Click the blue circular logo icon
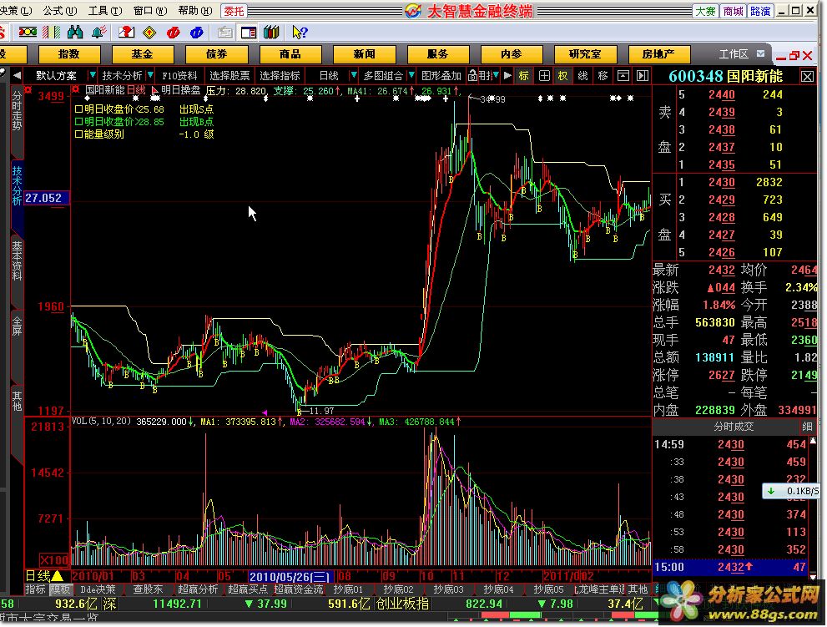 point(197,33)
